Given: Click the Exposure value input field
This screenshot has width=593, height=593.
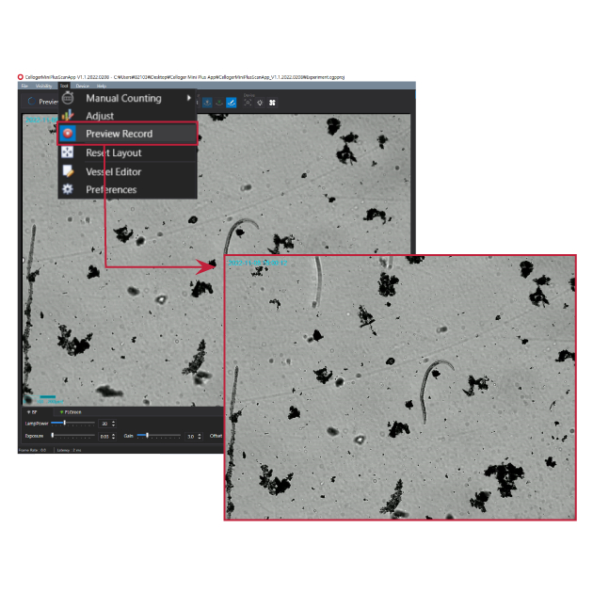Looking at the screenshot, I should pos(104,436).
